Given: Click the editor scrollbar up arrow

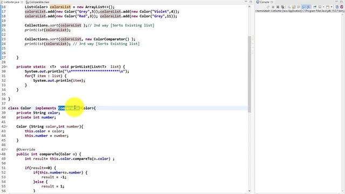Looking at the screenshot, I should coord(249,6).
